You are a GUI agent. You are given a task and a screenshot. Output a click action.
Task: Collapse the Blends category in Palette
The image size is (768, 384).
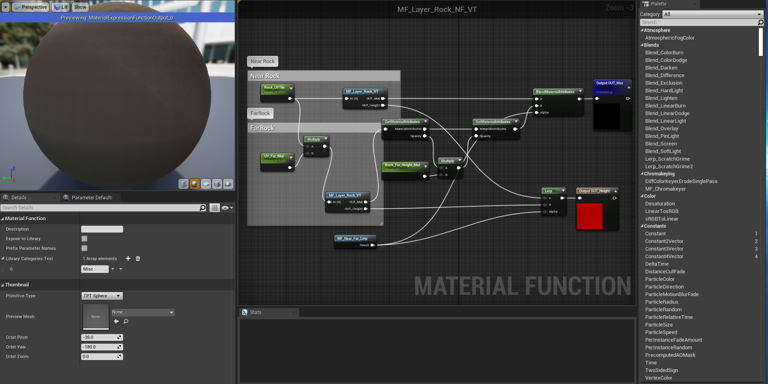click(642, 45)
